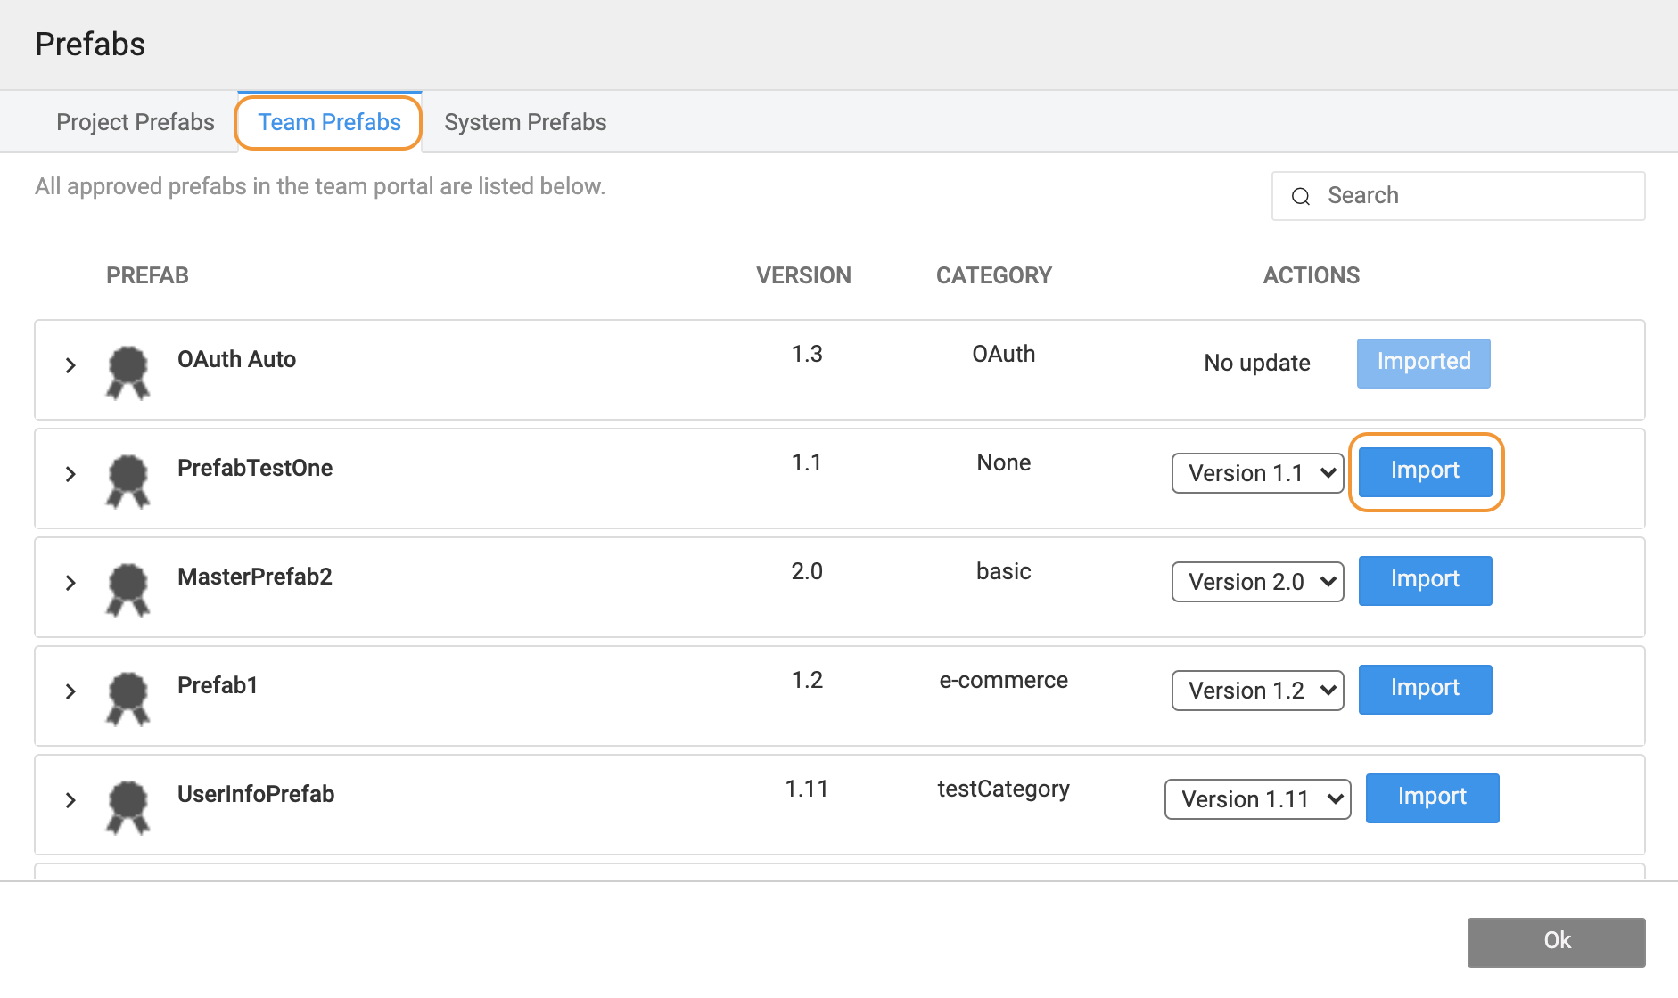Expand the MasterPrefab2 row chevron

70,583
